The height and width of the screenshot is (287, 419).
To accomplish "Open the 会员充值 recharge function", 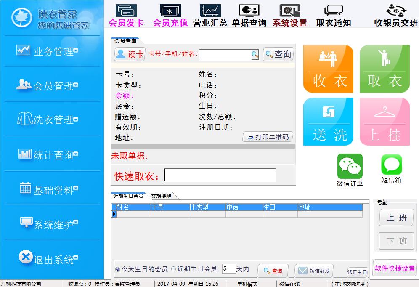I will (x=170, y=15).
